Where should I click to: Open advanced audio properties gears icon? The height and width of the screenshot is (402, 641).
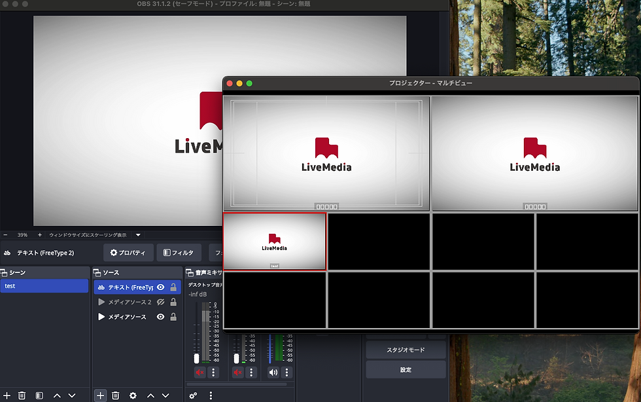click(193, 395)
